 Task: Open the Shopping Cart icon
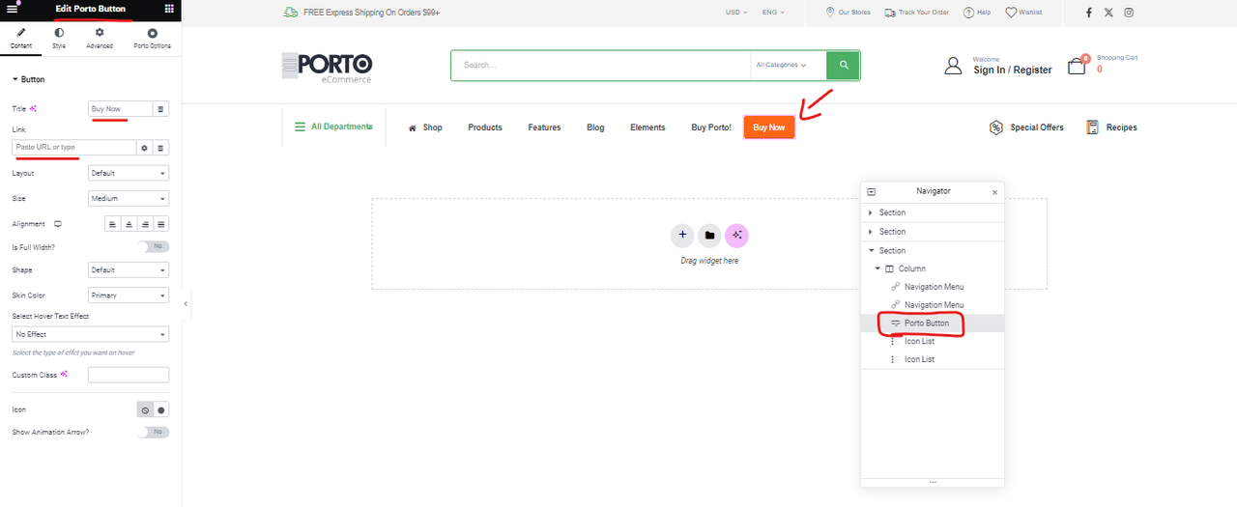(x=1077, y=66)
